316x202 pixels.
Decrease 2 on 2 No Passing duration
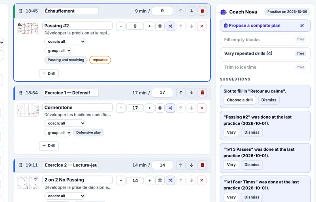tap(120, 180)
